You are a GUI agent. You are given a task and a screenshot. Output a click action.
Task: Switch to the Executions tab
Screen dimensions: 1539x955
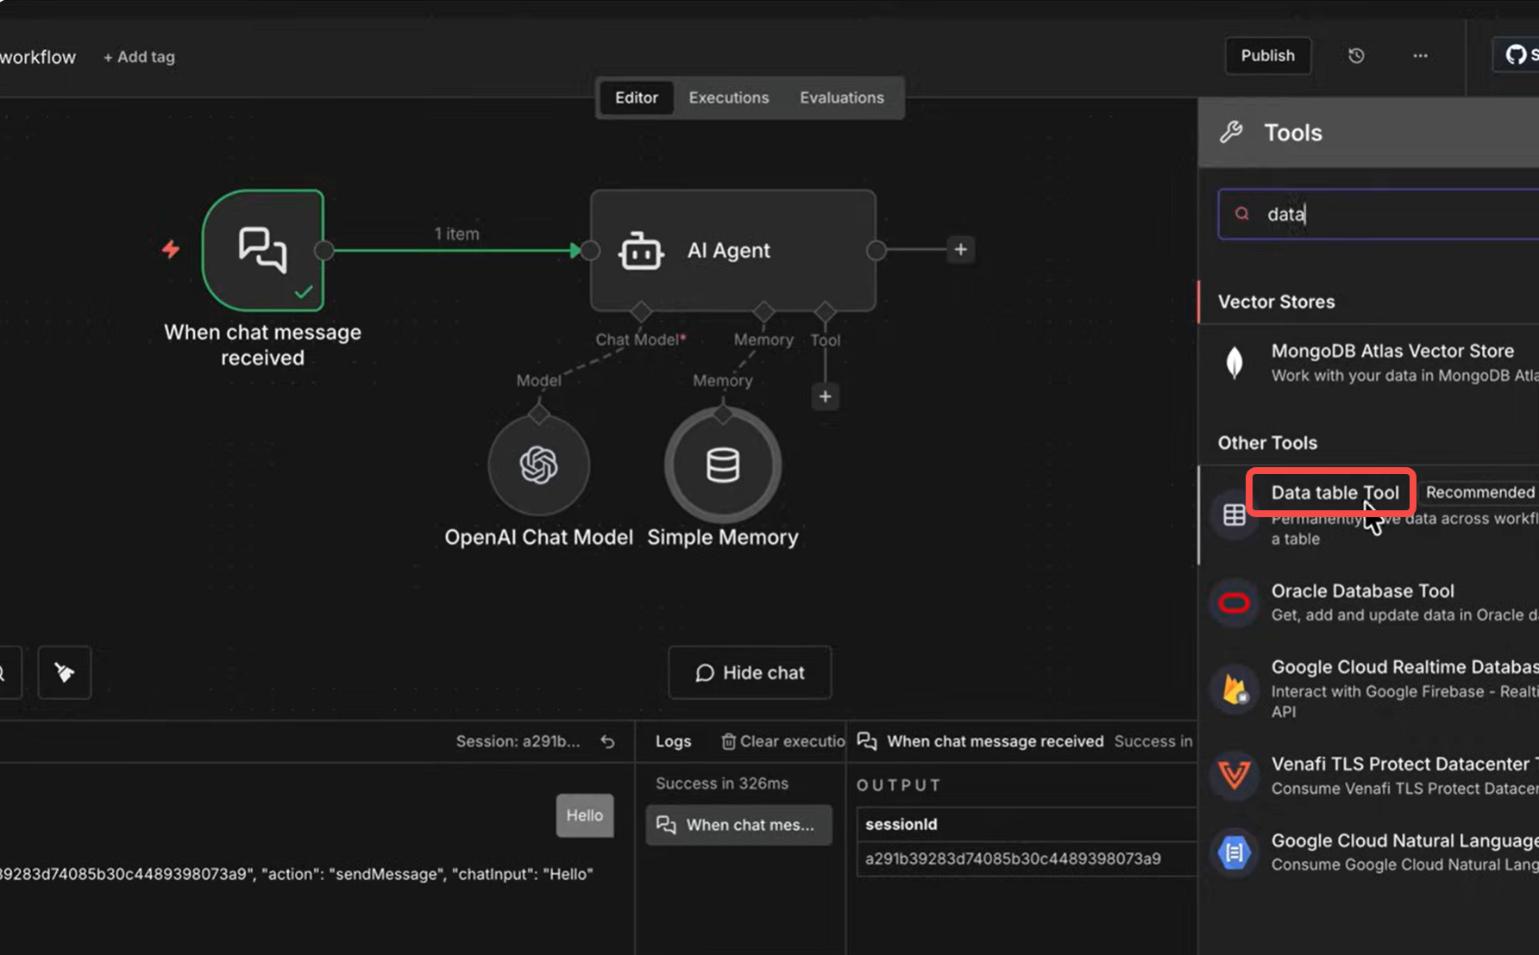pyautogui.click(x=729, y=97)
